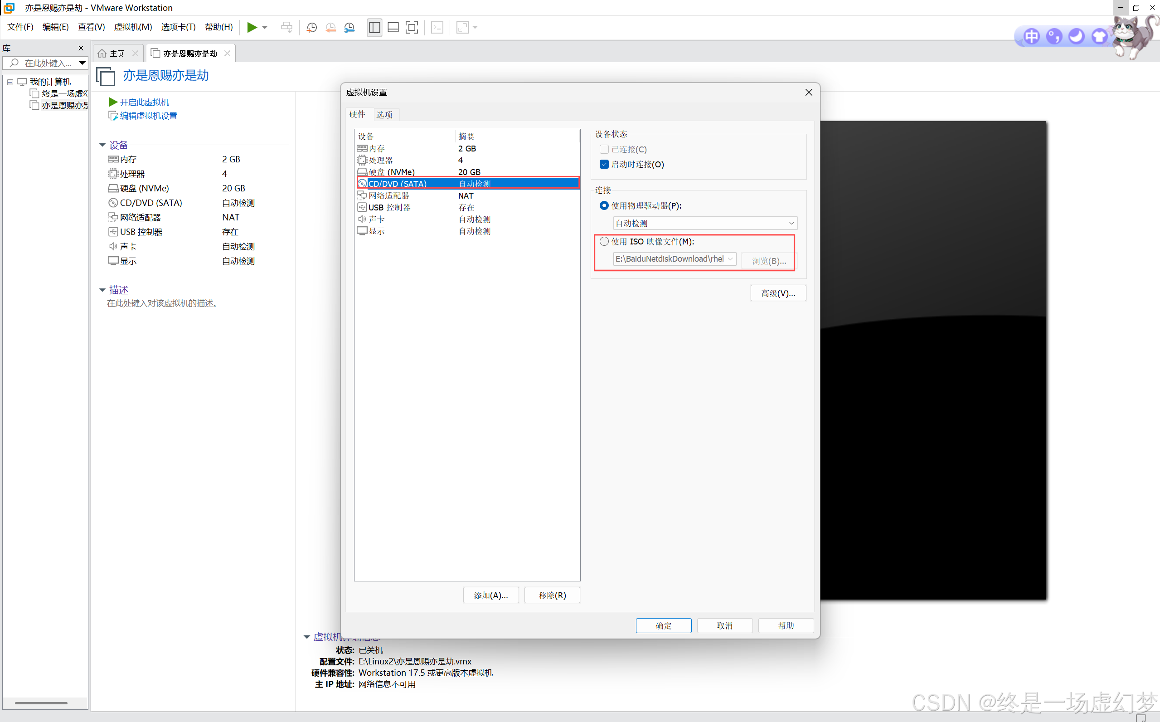Click the revert to snapshot icon
Screen dimensions: 1160x722
[330, 28]
